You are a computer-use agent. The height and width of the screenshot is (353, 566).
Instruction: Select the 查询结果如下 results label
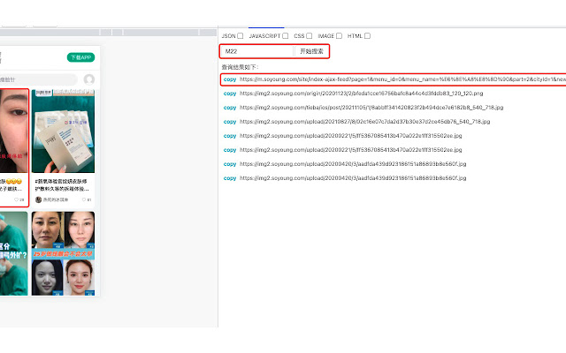click(x=240, y=67)
